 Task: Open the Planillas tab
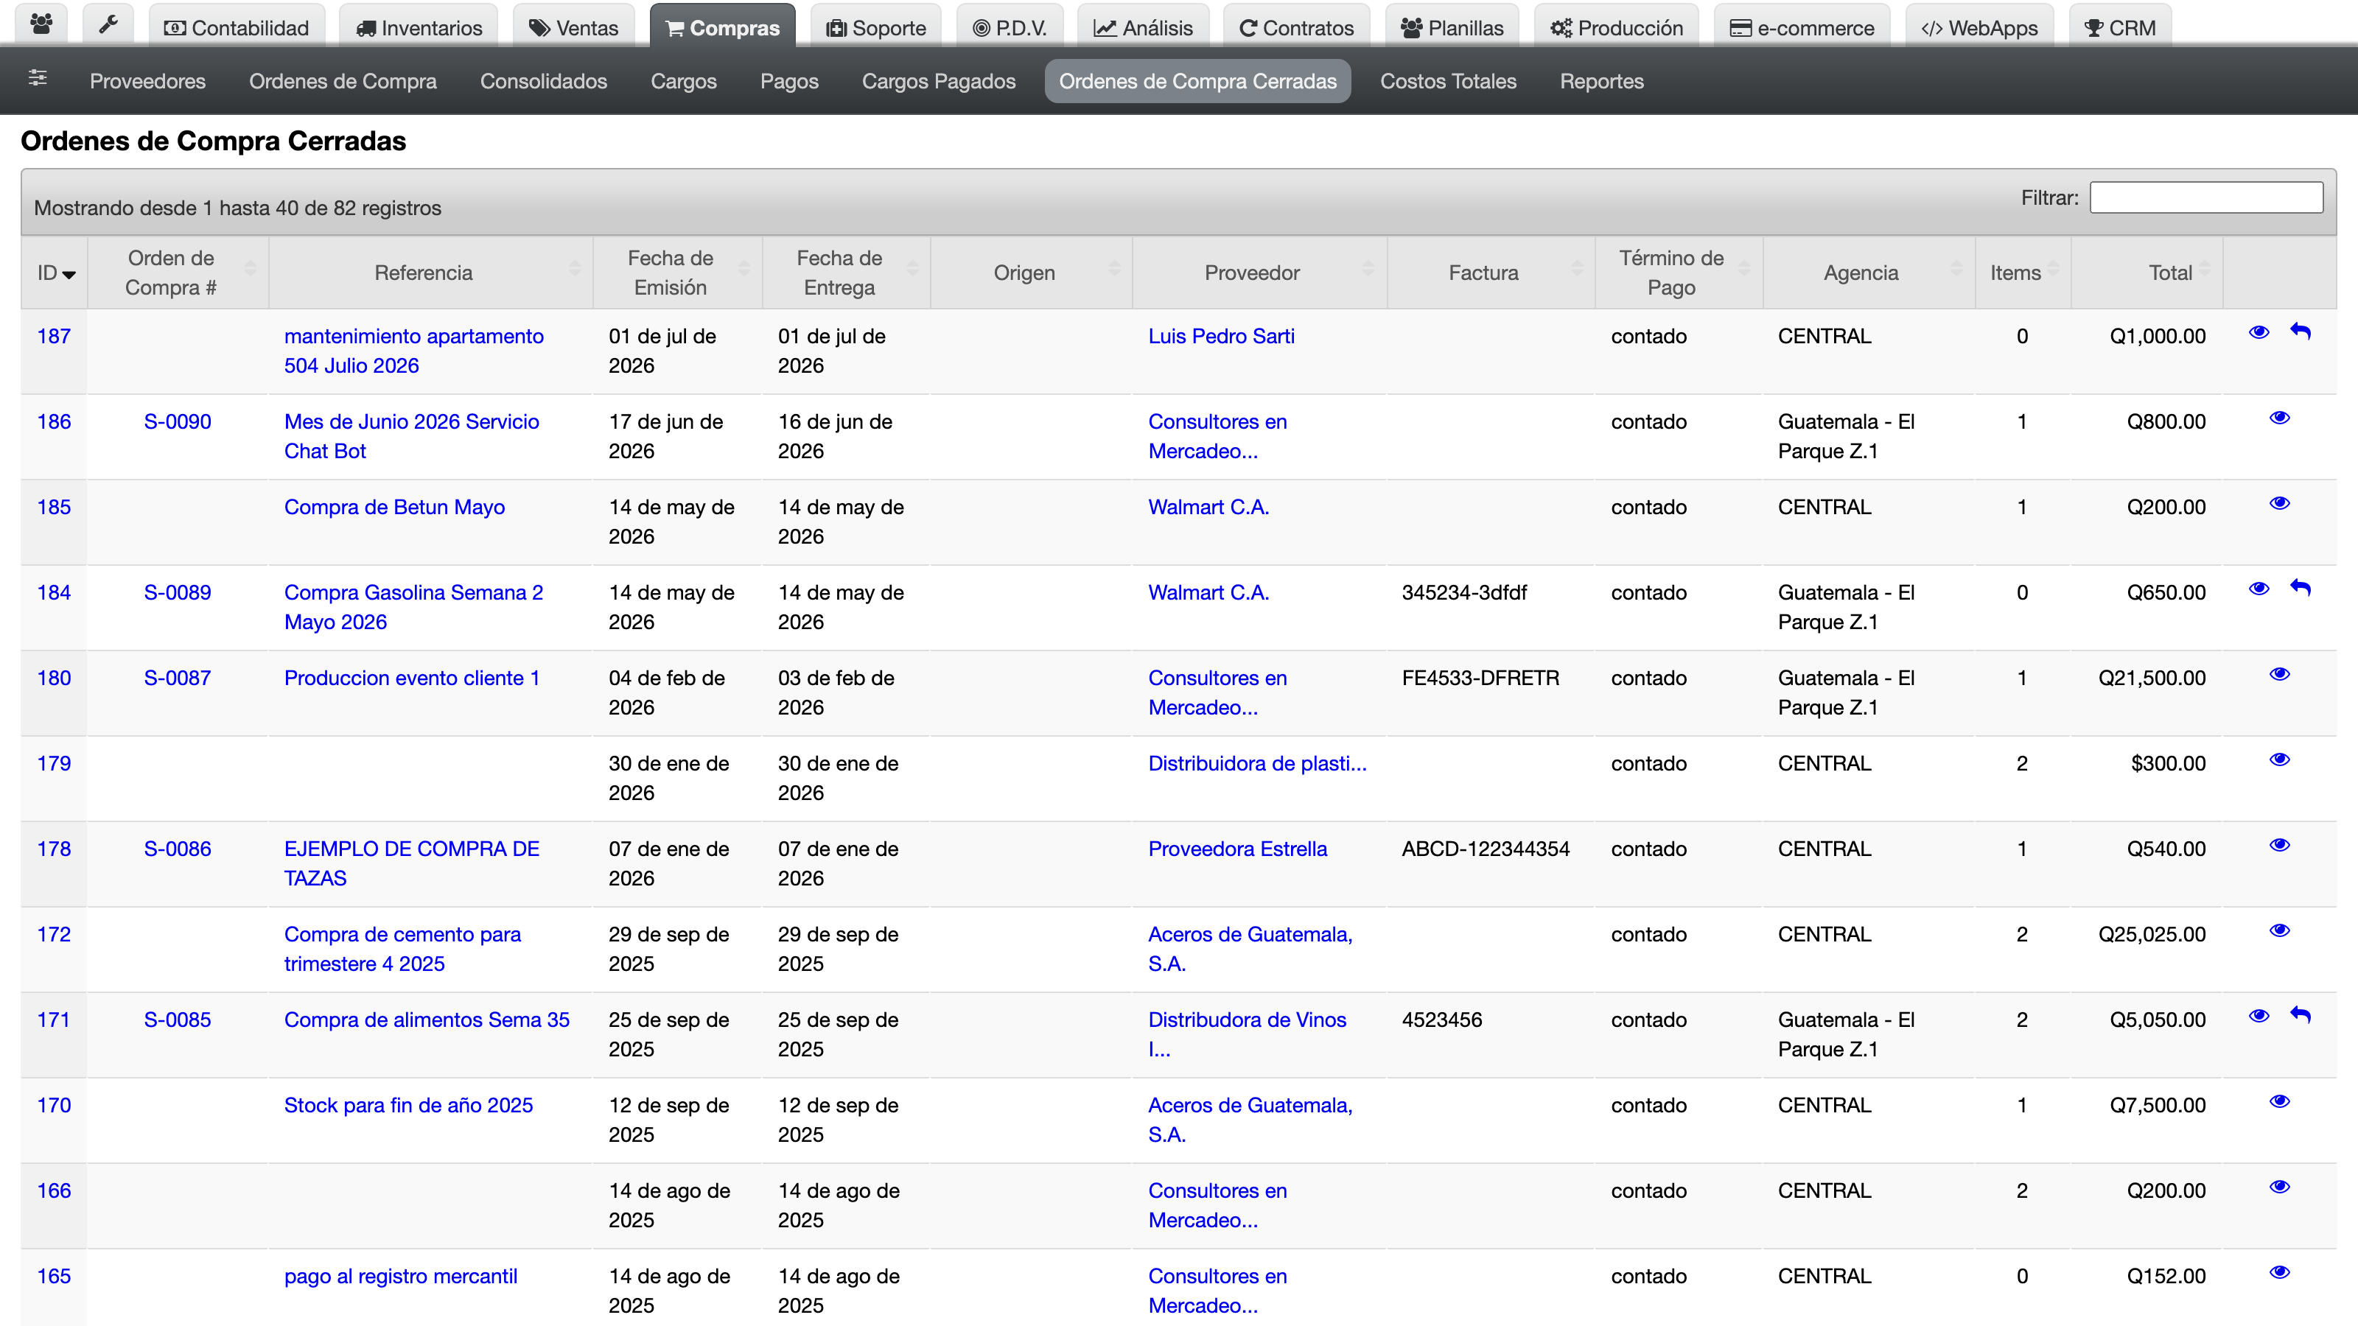pos(1452,27)
